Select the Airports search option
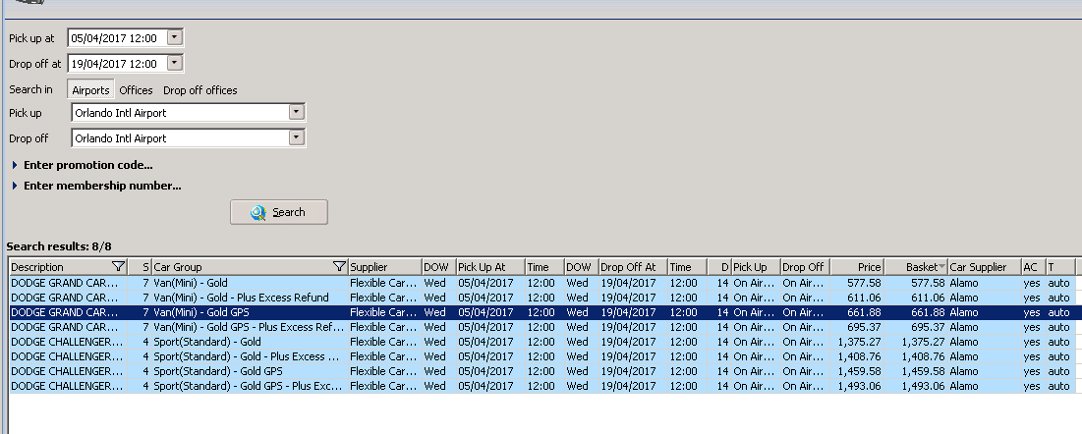Image resolution: width=1082 pixels, height=434 pixels. (x=90, y=90)
